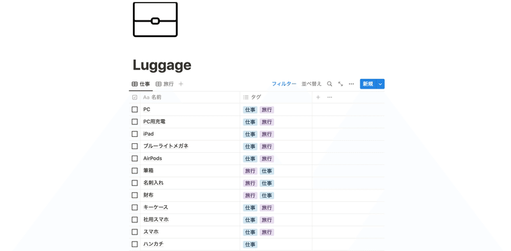Open the 名刺入れ item

pos(153,183)
